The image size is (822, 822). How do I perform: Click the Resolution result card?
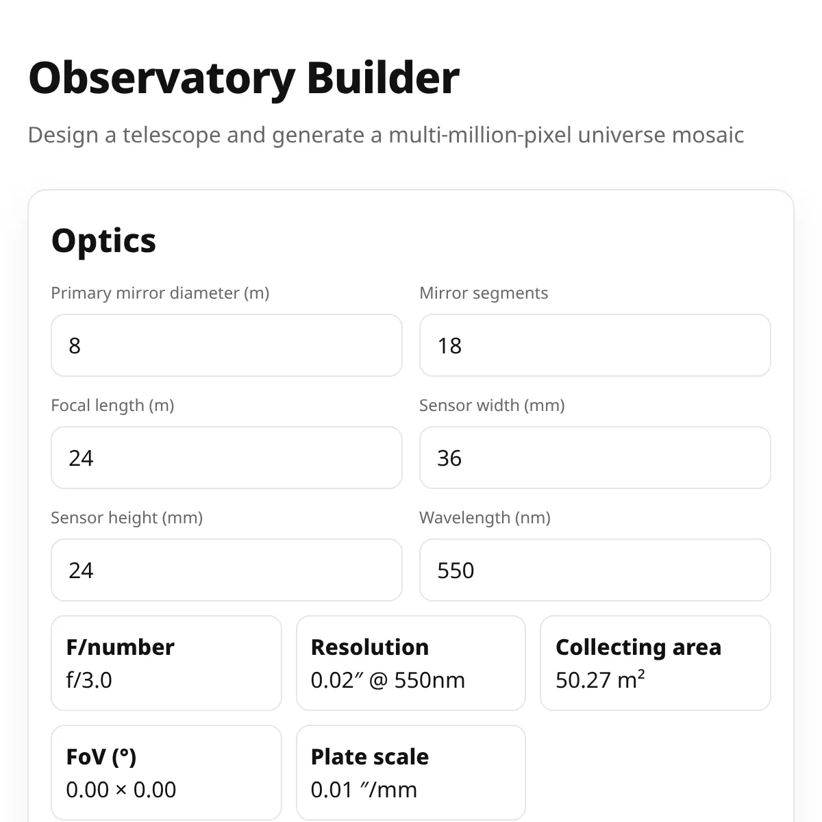tap(411, 663)
